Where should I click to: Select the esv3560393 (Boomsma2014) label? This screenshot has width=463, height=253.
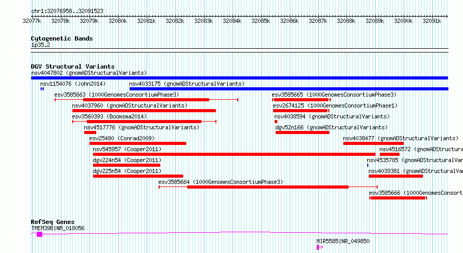click(110, 116)
